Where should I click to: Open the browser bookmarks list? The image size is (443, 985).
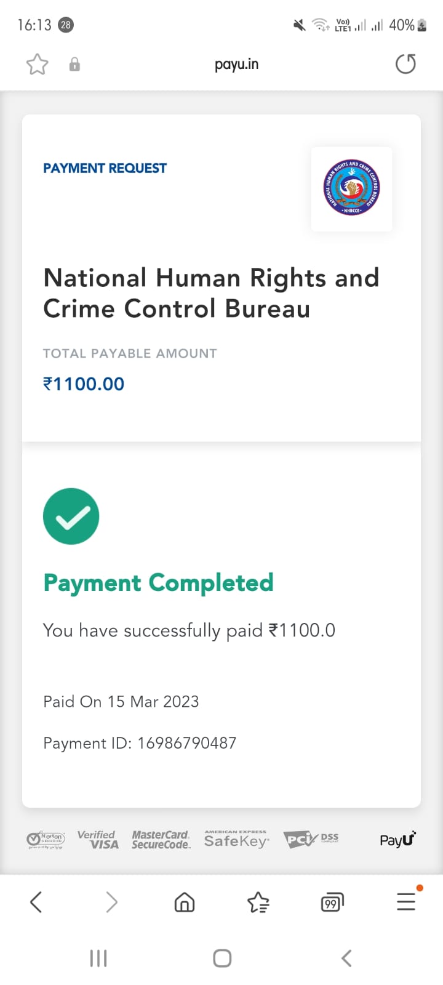[x=258, y=903]
